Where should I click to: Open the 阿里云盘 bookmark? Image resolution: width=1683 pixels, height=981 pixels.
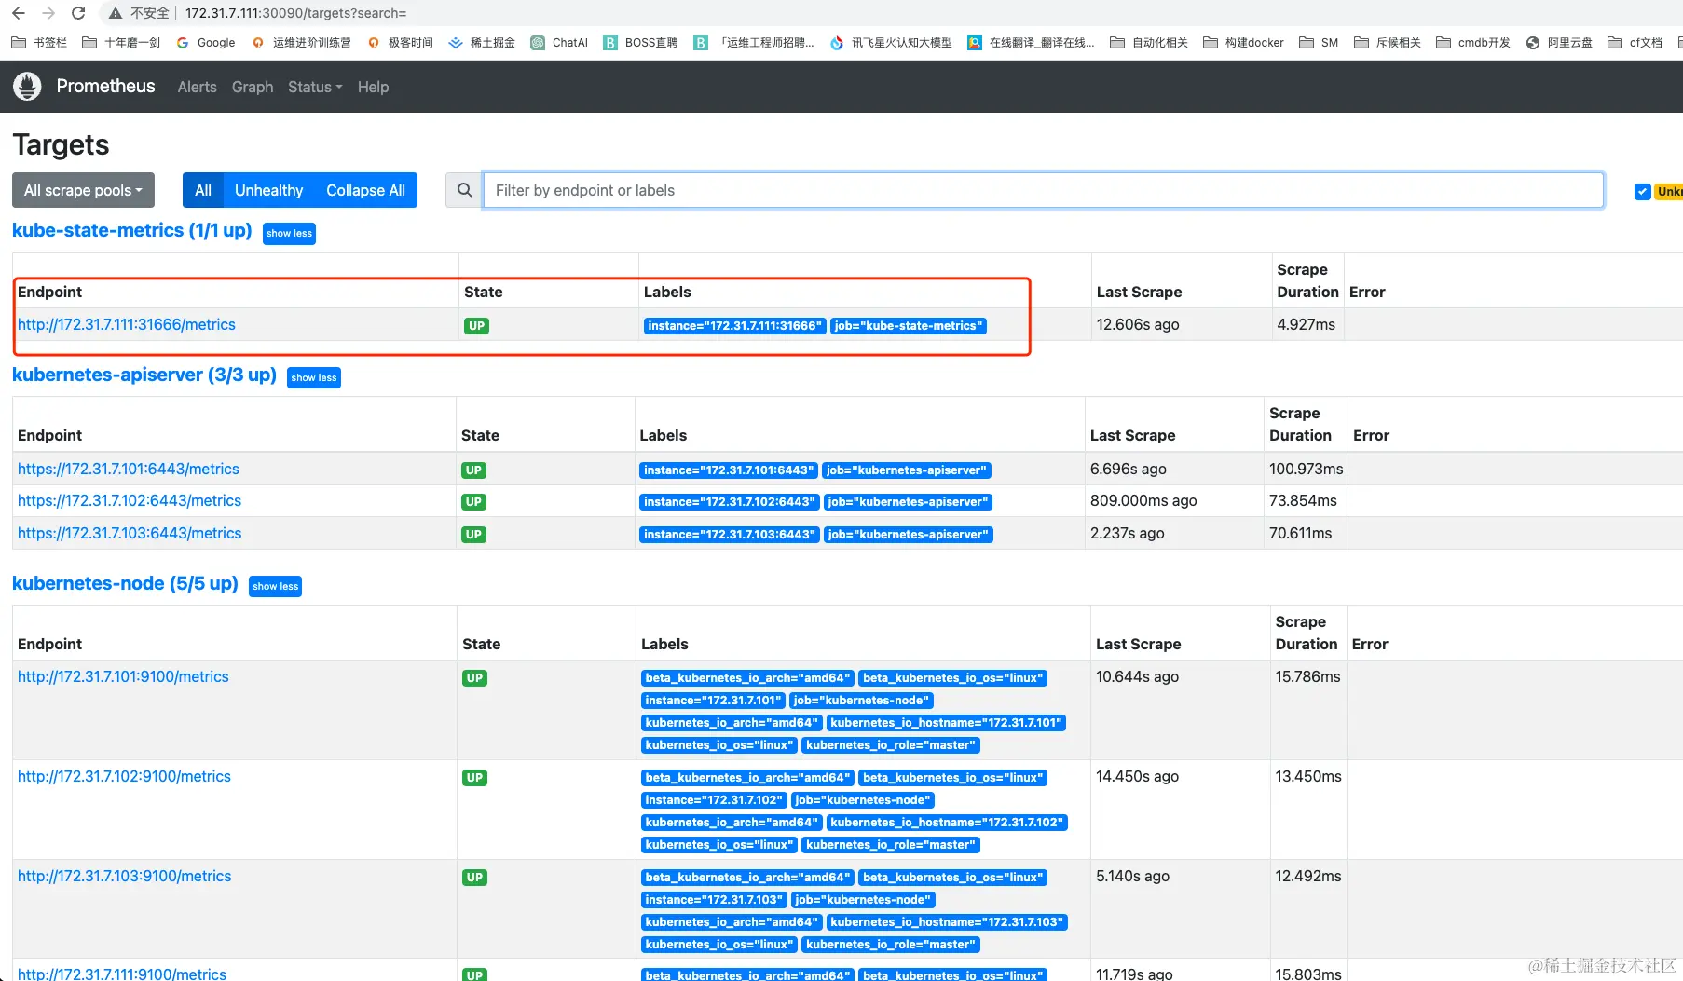(x=1559, y=43)
